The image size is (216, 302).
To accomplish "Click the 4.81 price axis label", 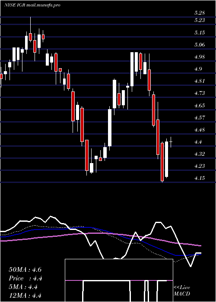I will coord(200,81).
